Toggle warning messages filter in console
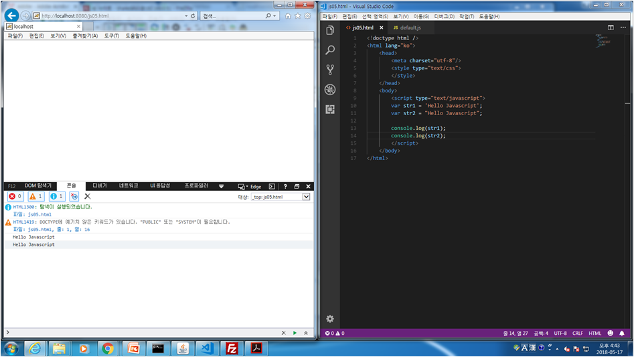 tap(36, 196)
